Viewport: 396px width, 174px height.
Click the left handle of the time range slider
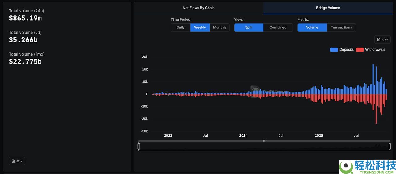(x=139, y=147)
